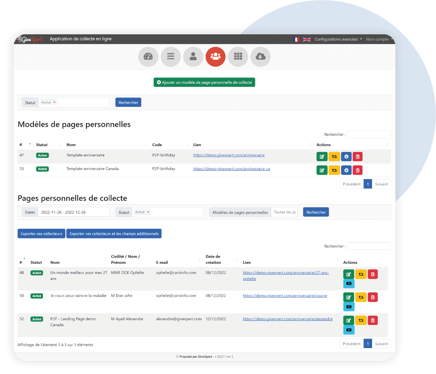
Task: Switch language to French flag
Action: coord(296,39)
